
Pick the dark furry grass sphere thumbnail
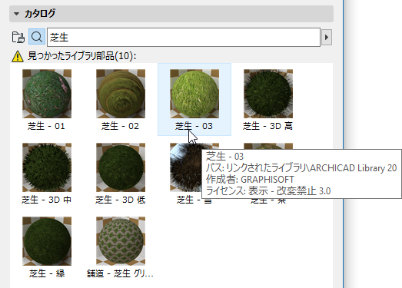tap(186, 167)
